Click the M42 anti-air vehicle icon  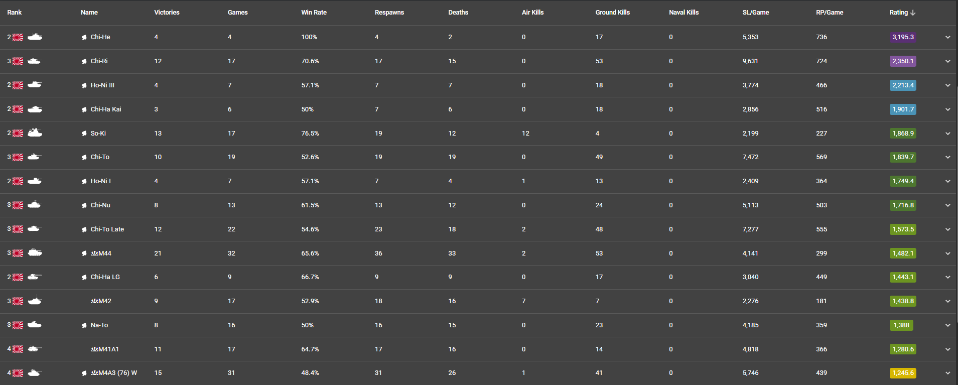tap(35, 301)
